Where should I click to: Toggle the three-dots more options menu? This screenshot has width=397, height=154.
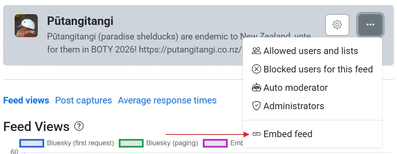coord(370,25)
